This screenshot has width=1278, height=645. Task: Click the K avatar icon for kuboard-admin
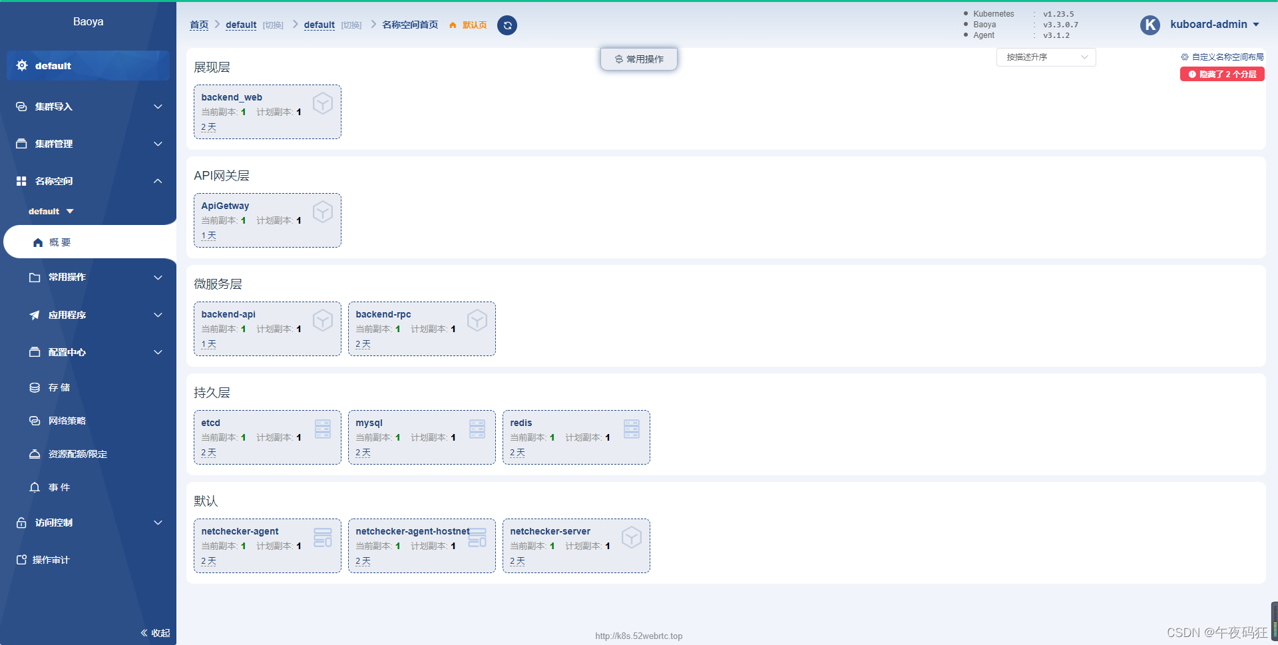pyautogui.click(x=1150, y=25)
